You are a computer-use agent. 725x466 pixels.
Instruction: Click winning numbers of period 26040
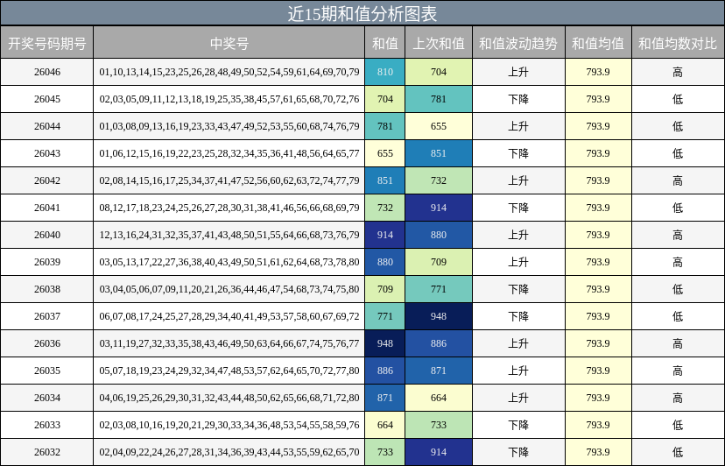pos(229,235)
